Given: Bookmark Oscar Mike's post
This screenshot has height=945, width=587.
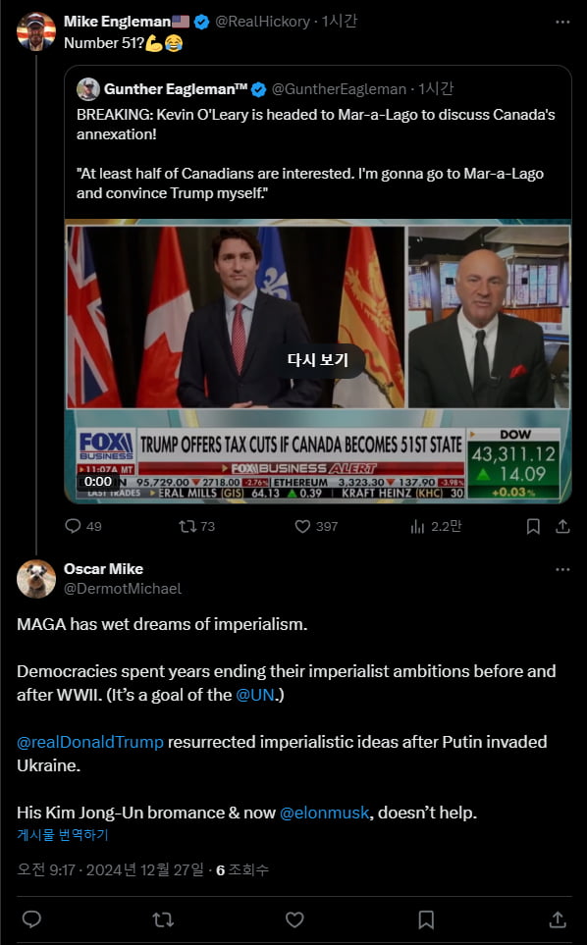Looking at the screenshot, I should click(x=426, y=919).
